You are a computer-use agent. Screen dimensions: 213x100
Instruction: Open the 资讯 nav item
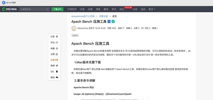[x=114, y=9]
